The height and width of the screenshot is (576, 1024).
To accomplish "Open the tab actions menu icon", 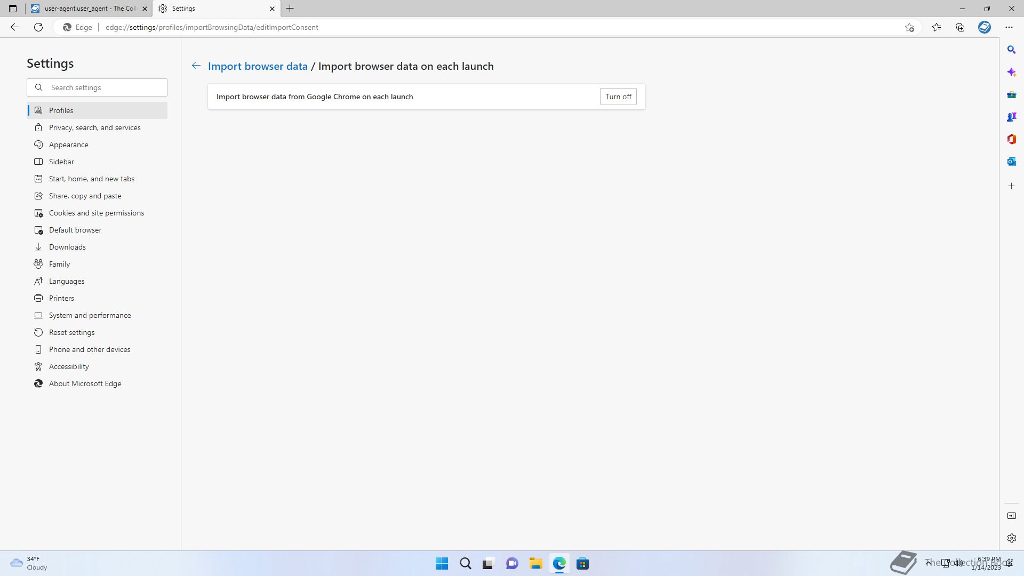I will [x=13, y=9].
